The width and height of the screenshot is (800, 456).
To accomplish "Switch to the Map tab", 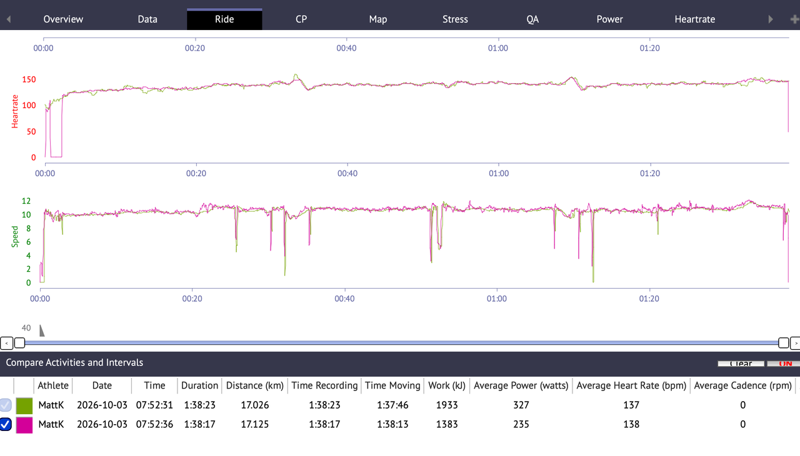I will click(x=378, y=19).
